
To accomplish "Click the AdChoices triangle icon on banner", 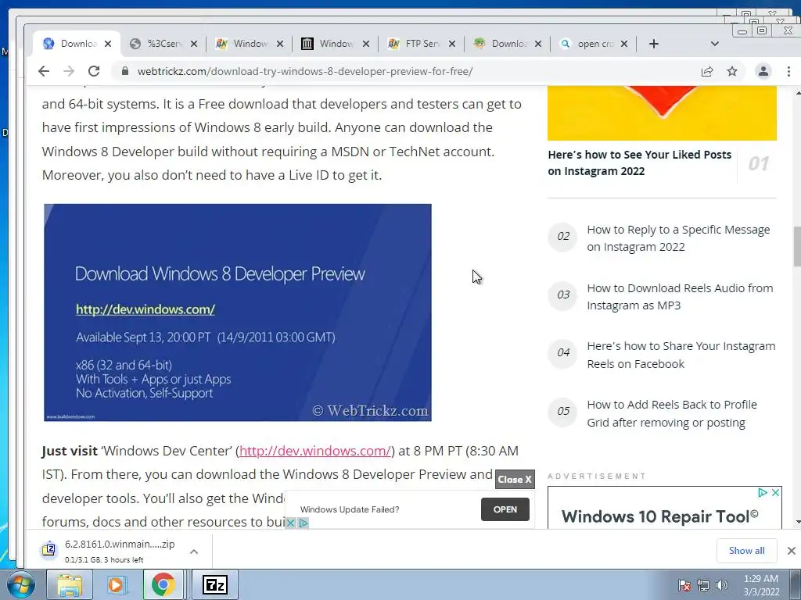I will pos(303,523).
